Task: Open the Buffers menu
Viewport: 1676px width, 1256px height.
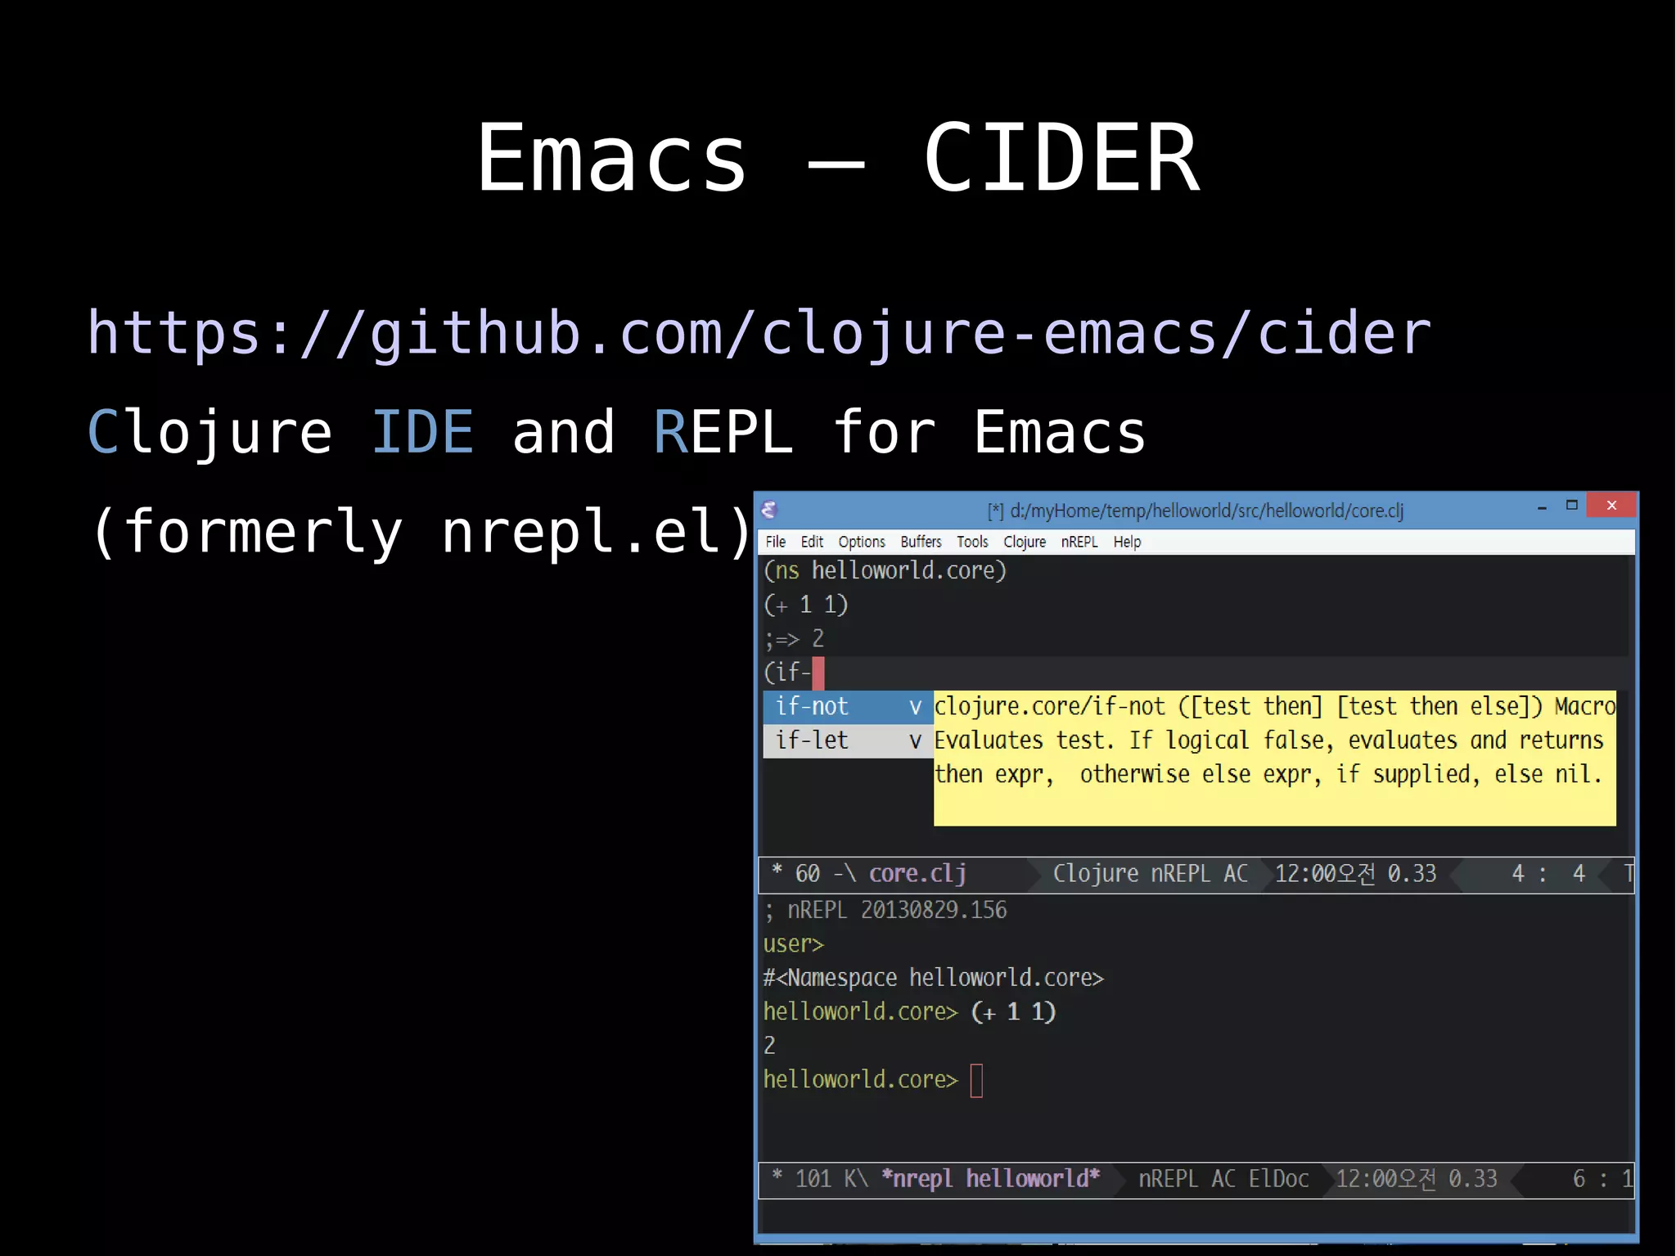Action: click(x=921, y=542)
